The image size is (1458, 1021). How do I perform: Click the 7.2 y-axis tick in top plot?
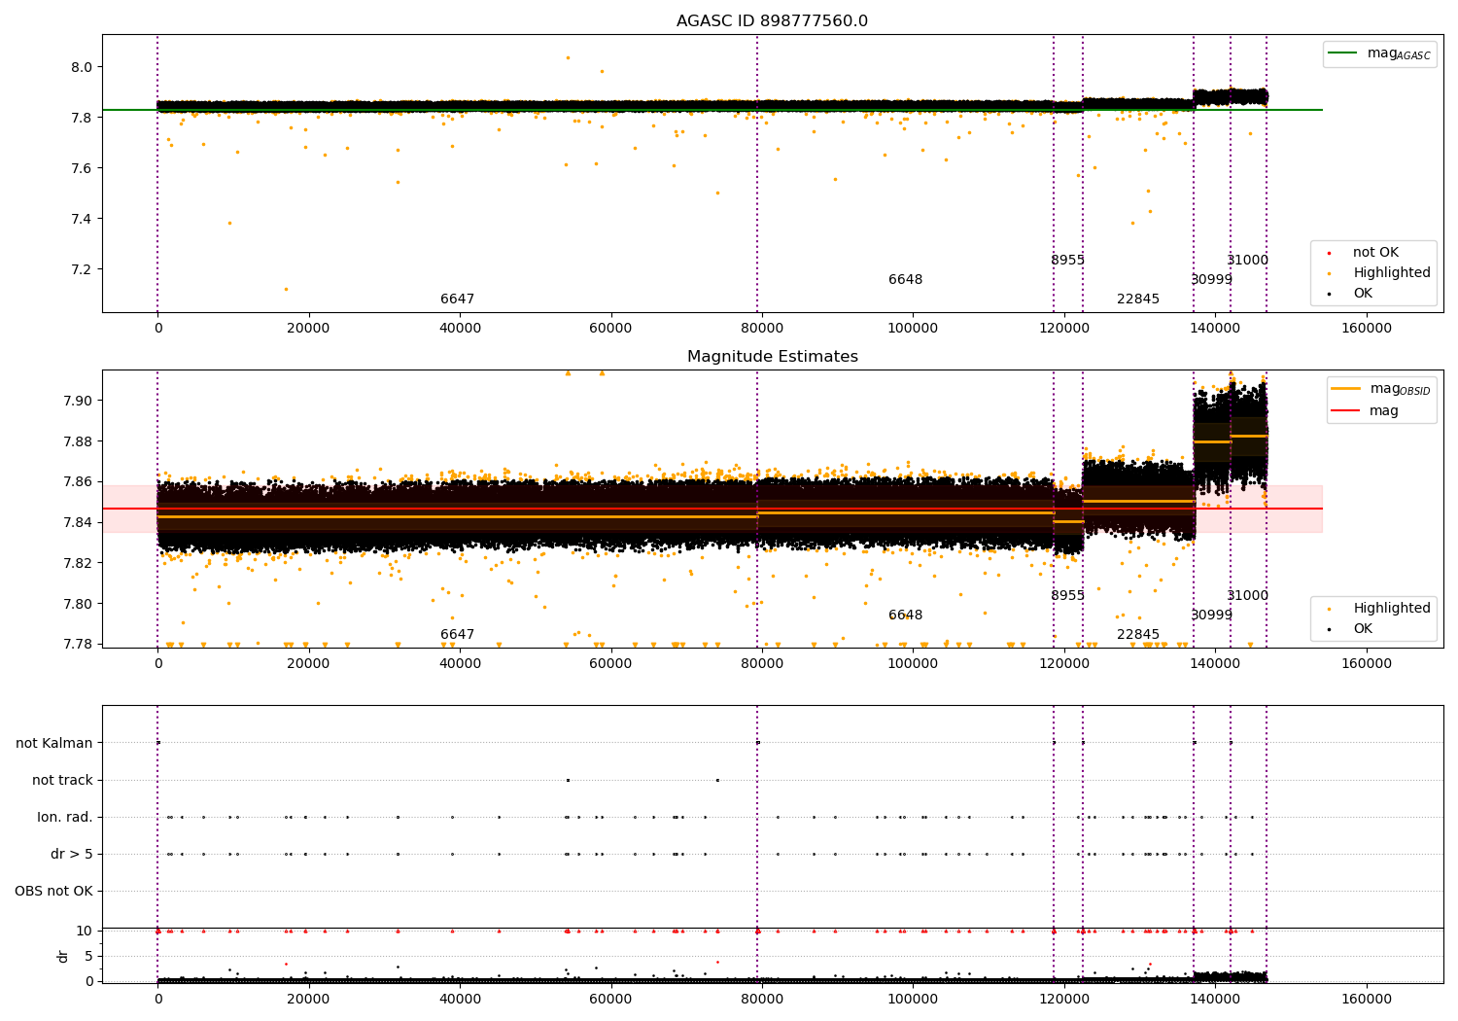83,269
